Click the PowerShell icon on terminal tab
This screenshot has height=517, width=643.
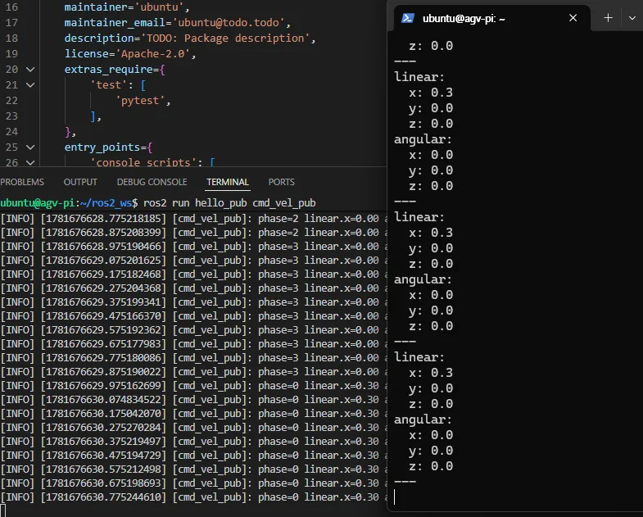(x=407, y=19)
